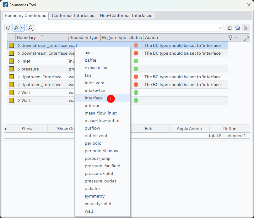This screenshot has height=218, width=254.
Task: Sort the table by Status column header
Action: click(x=136, y=37)
